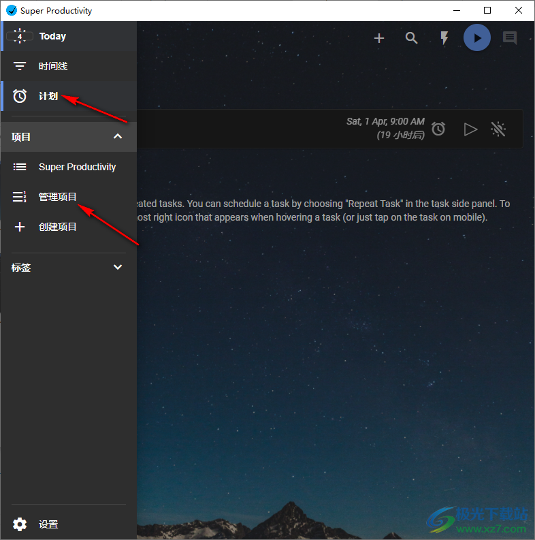Start time tracking with the blue play button
This screenshot has height=540, width=535.
[x=477, y=38]
